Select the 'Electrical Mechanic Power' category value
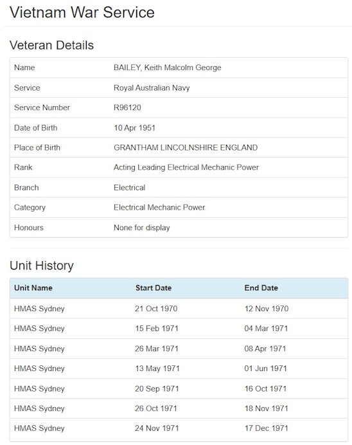Viewport: 352px width, 445px height. tap(159, 208)
